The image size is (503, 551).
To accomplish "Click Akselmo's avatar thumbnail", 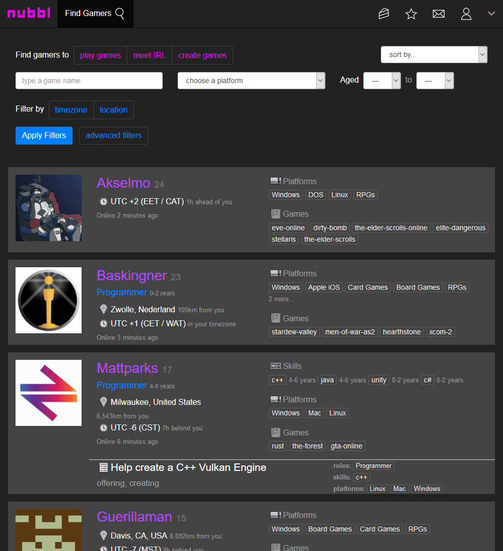I will point(49,208).
